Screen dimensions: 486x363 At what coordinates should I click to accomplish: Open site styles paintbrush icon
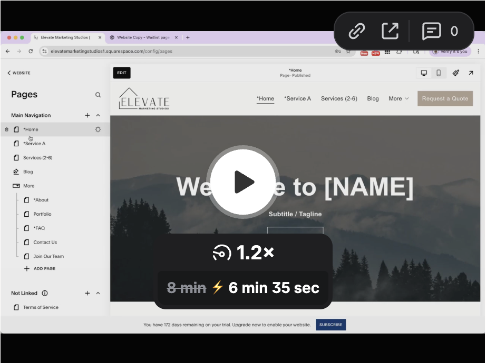455,73
